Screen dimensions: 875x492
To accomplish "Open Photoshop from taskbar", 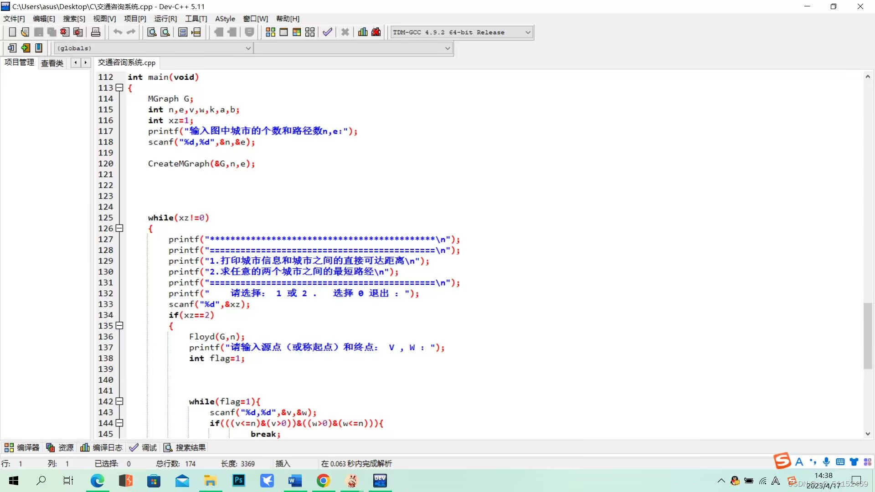I will click(239, 481).
